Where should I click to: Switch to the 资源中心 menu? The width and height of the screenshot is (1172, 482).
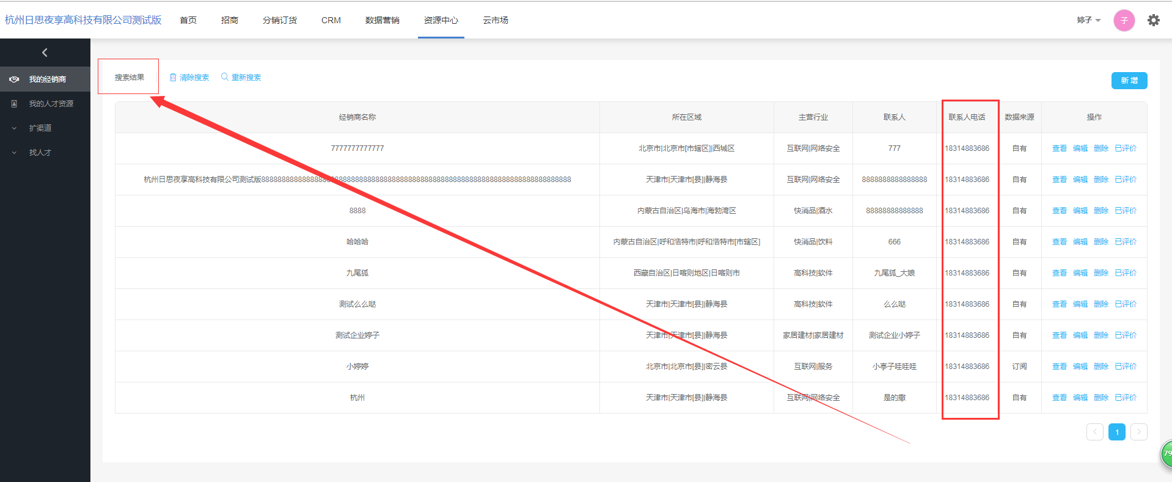[441, 20]
